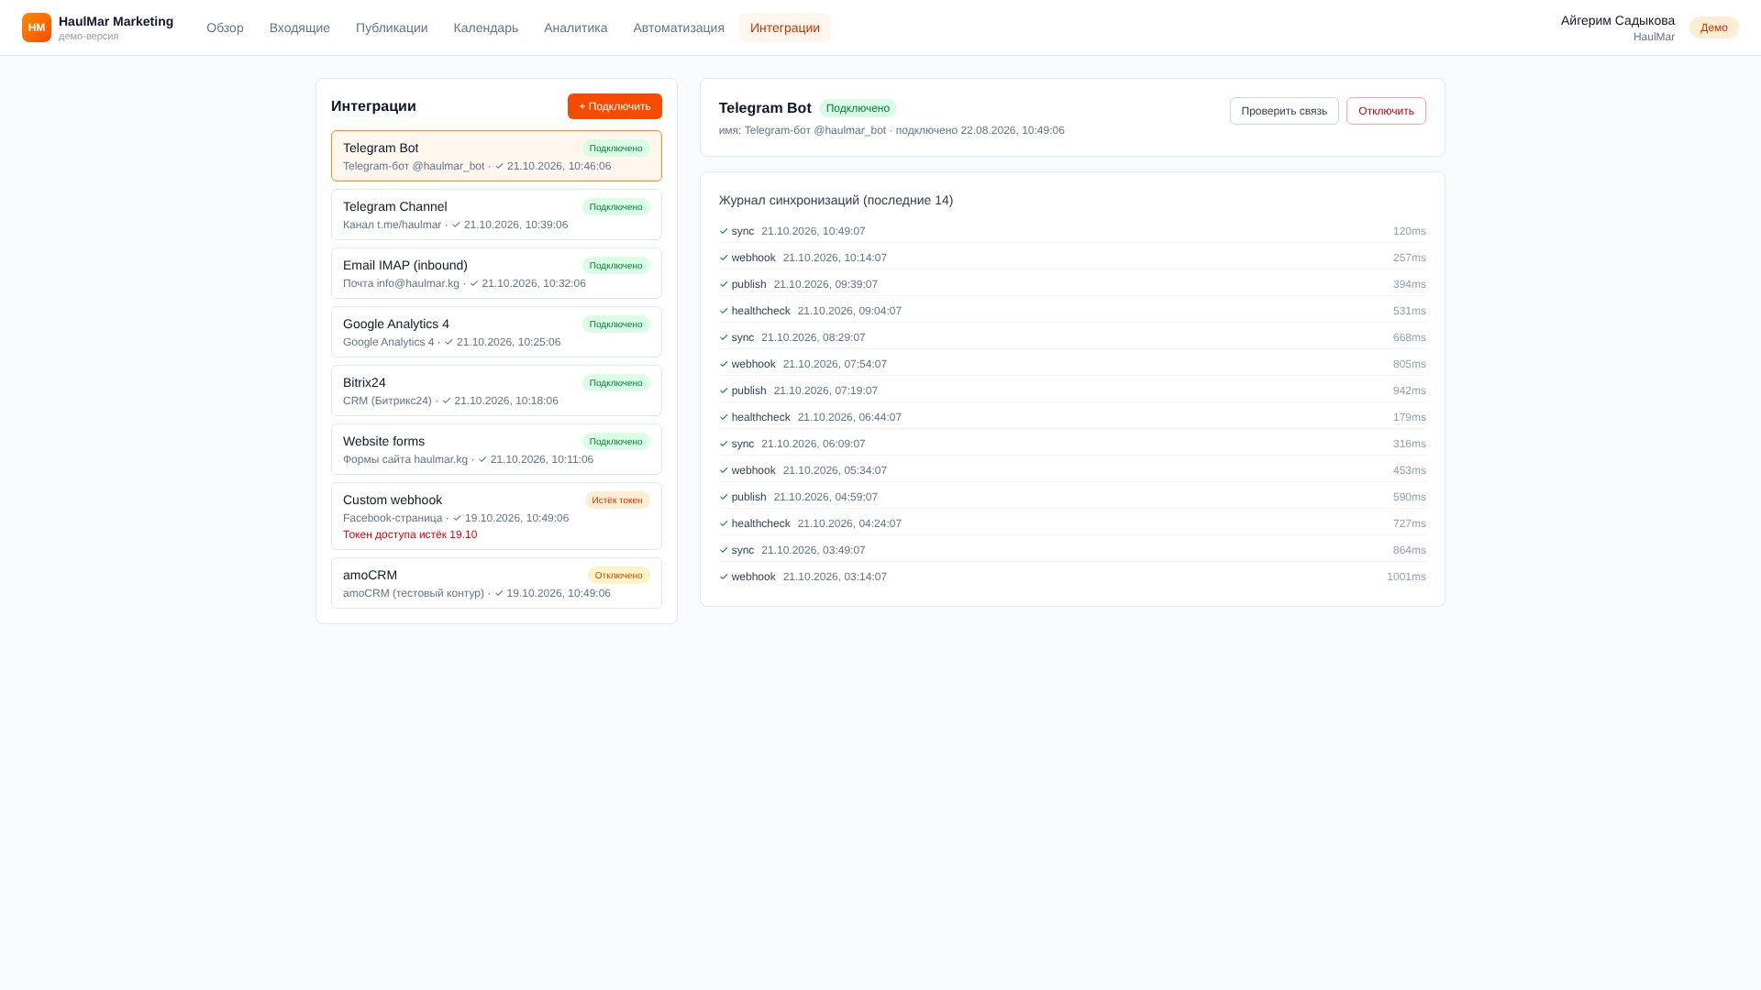This screenshot has height=990, width=1761.
Task: Click healthcheck log entry at 04:24:07
Action: [x=1072, y=523]
